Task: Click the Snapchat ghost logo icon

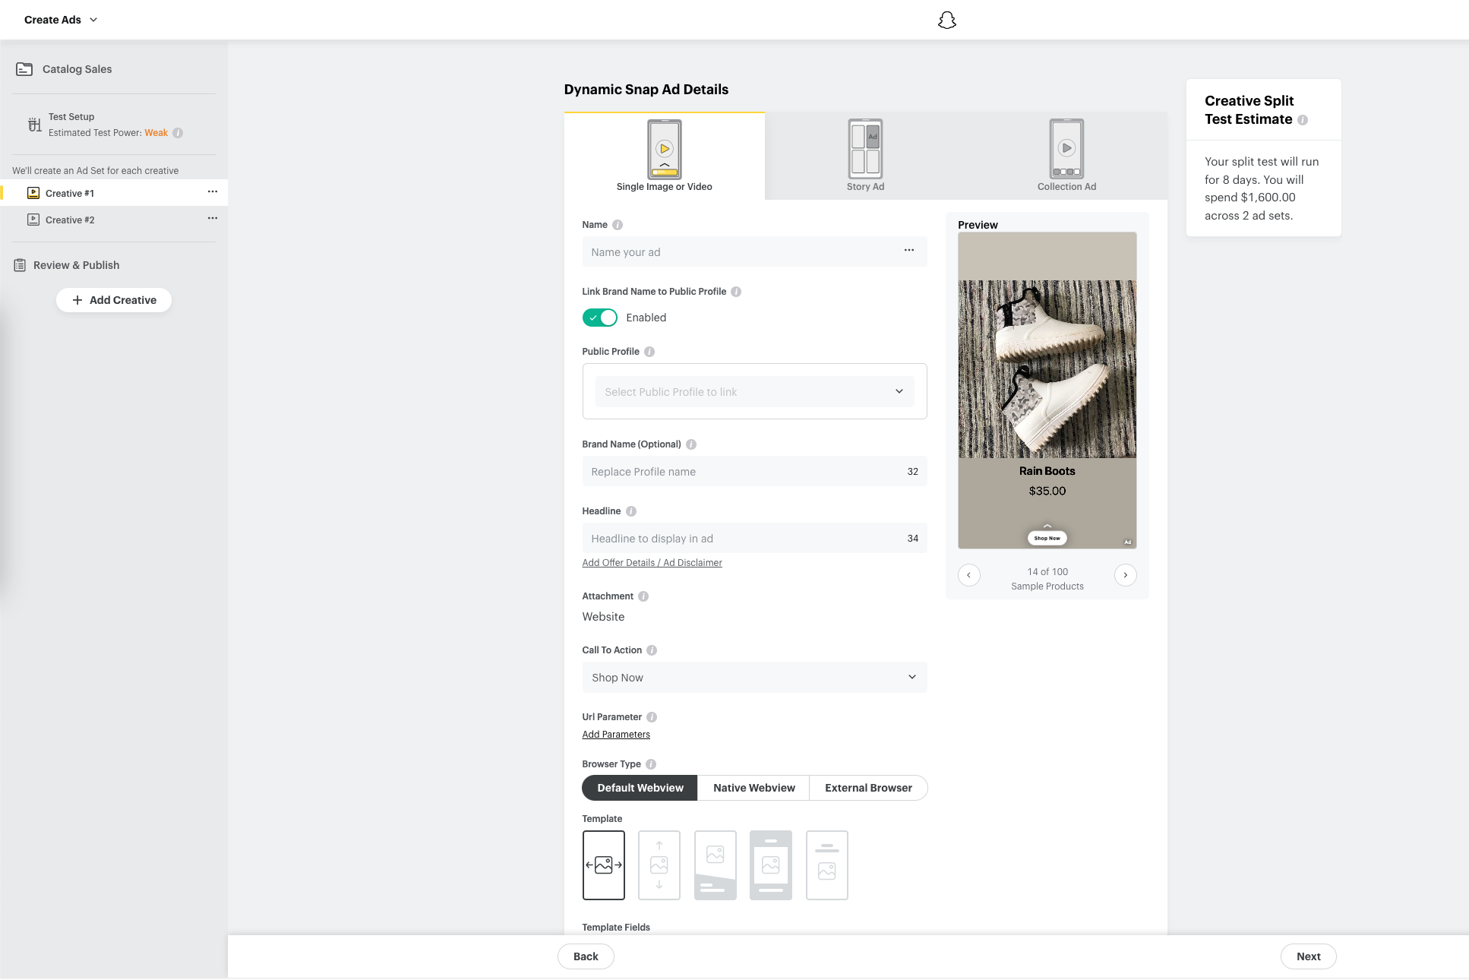Action: 946,20
